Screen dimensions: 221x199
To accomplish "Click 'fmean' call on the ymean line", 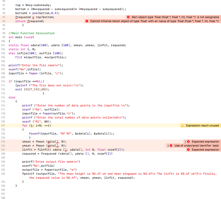I will (x=40, y=146).
